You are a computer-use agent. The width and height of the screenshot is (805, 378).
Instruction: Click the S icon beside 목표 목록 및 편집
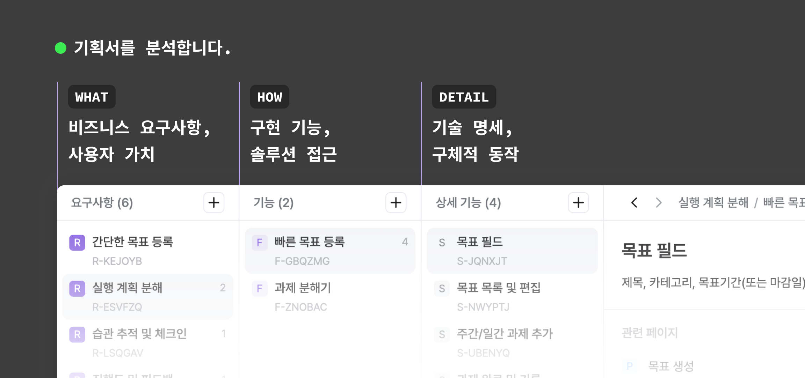coord(442,289)
